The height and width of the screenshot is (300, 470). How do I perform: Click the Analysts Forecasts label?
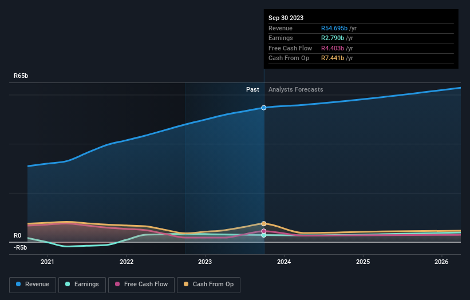tap(296, 89)
